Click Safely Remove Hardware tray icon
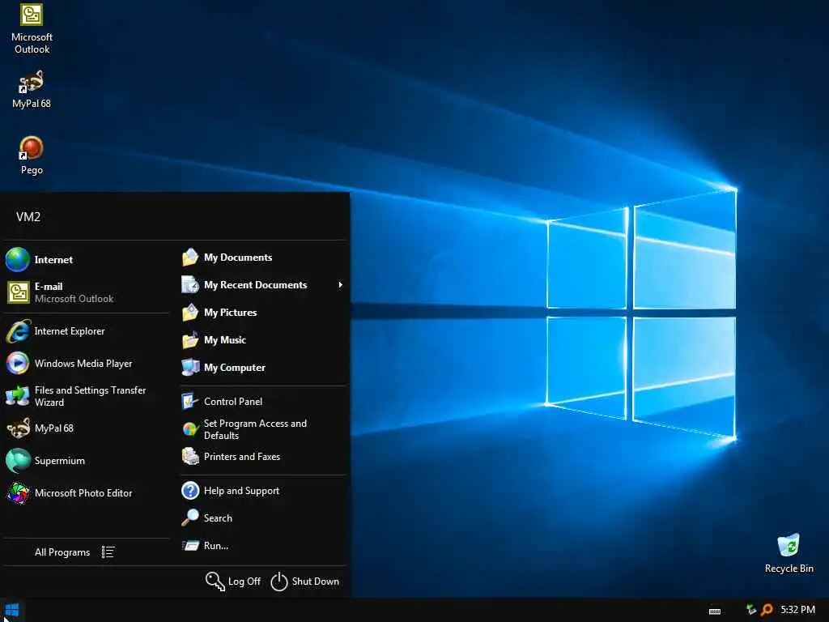 click(750, 610)
